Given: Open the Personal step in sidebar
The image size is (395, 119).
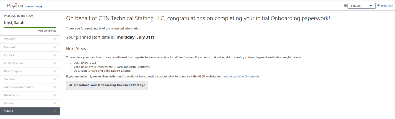Looking at the screenshot, I should coord(30,47).
